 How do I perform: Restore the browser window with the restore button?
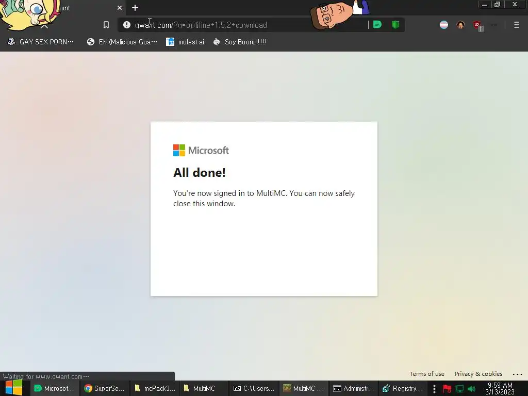(x=497, y=4)
